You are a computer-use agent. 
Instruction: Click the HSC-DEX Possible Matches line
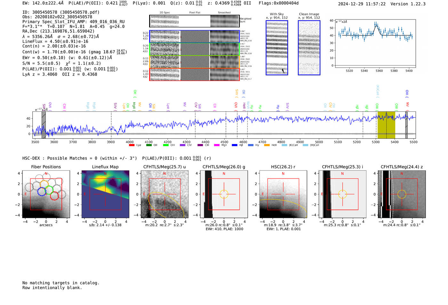coord(80,158)
